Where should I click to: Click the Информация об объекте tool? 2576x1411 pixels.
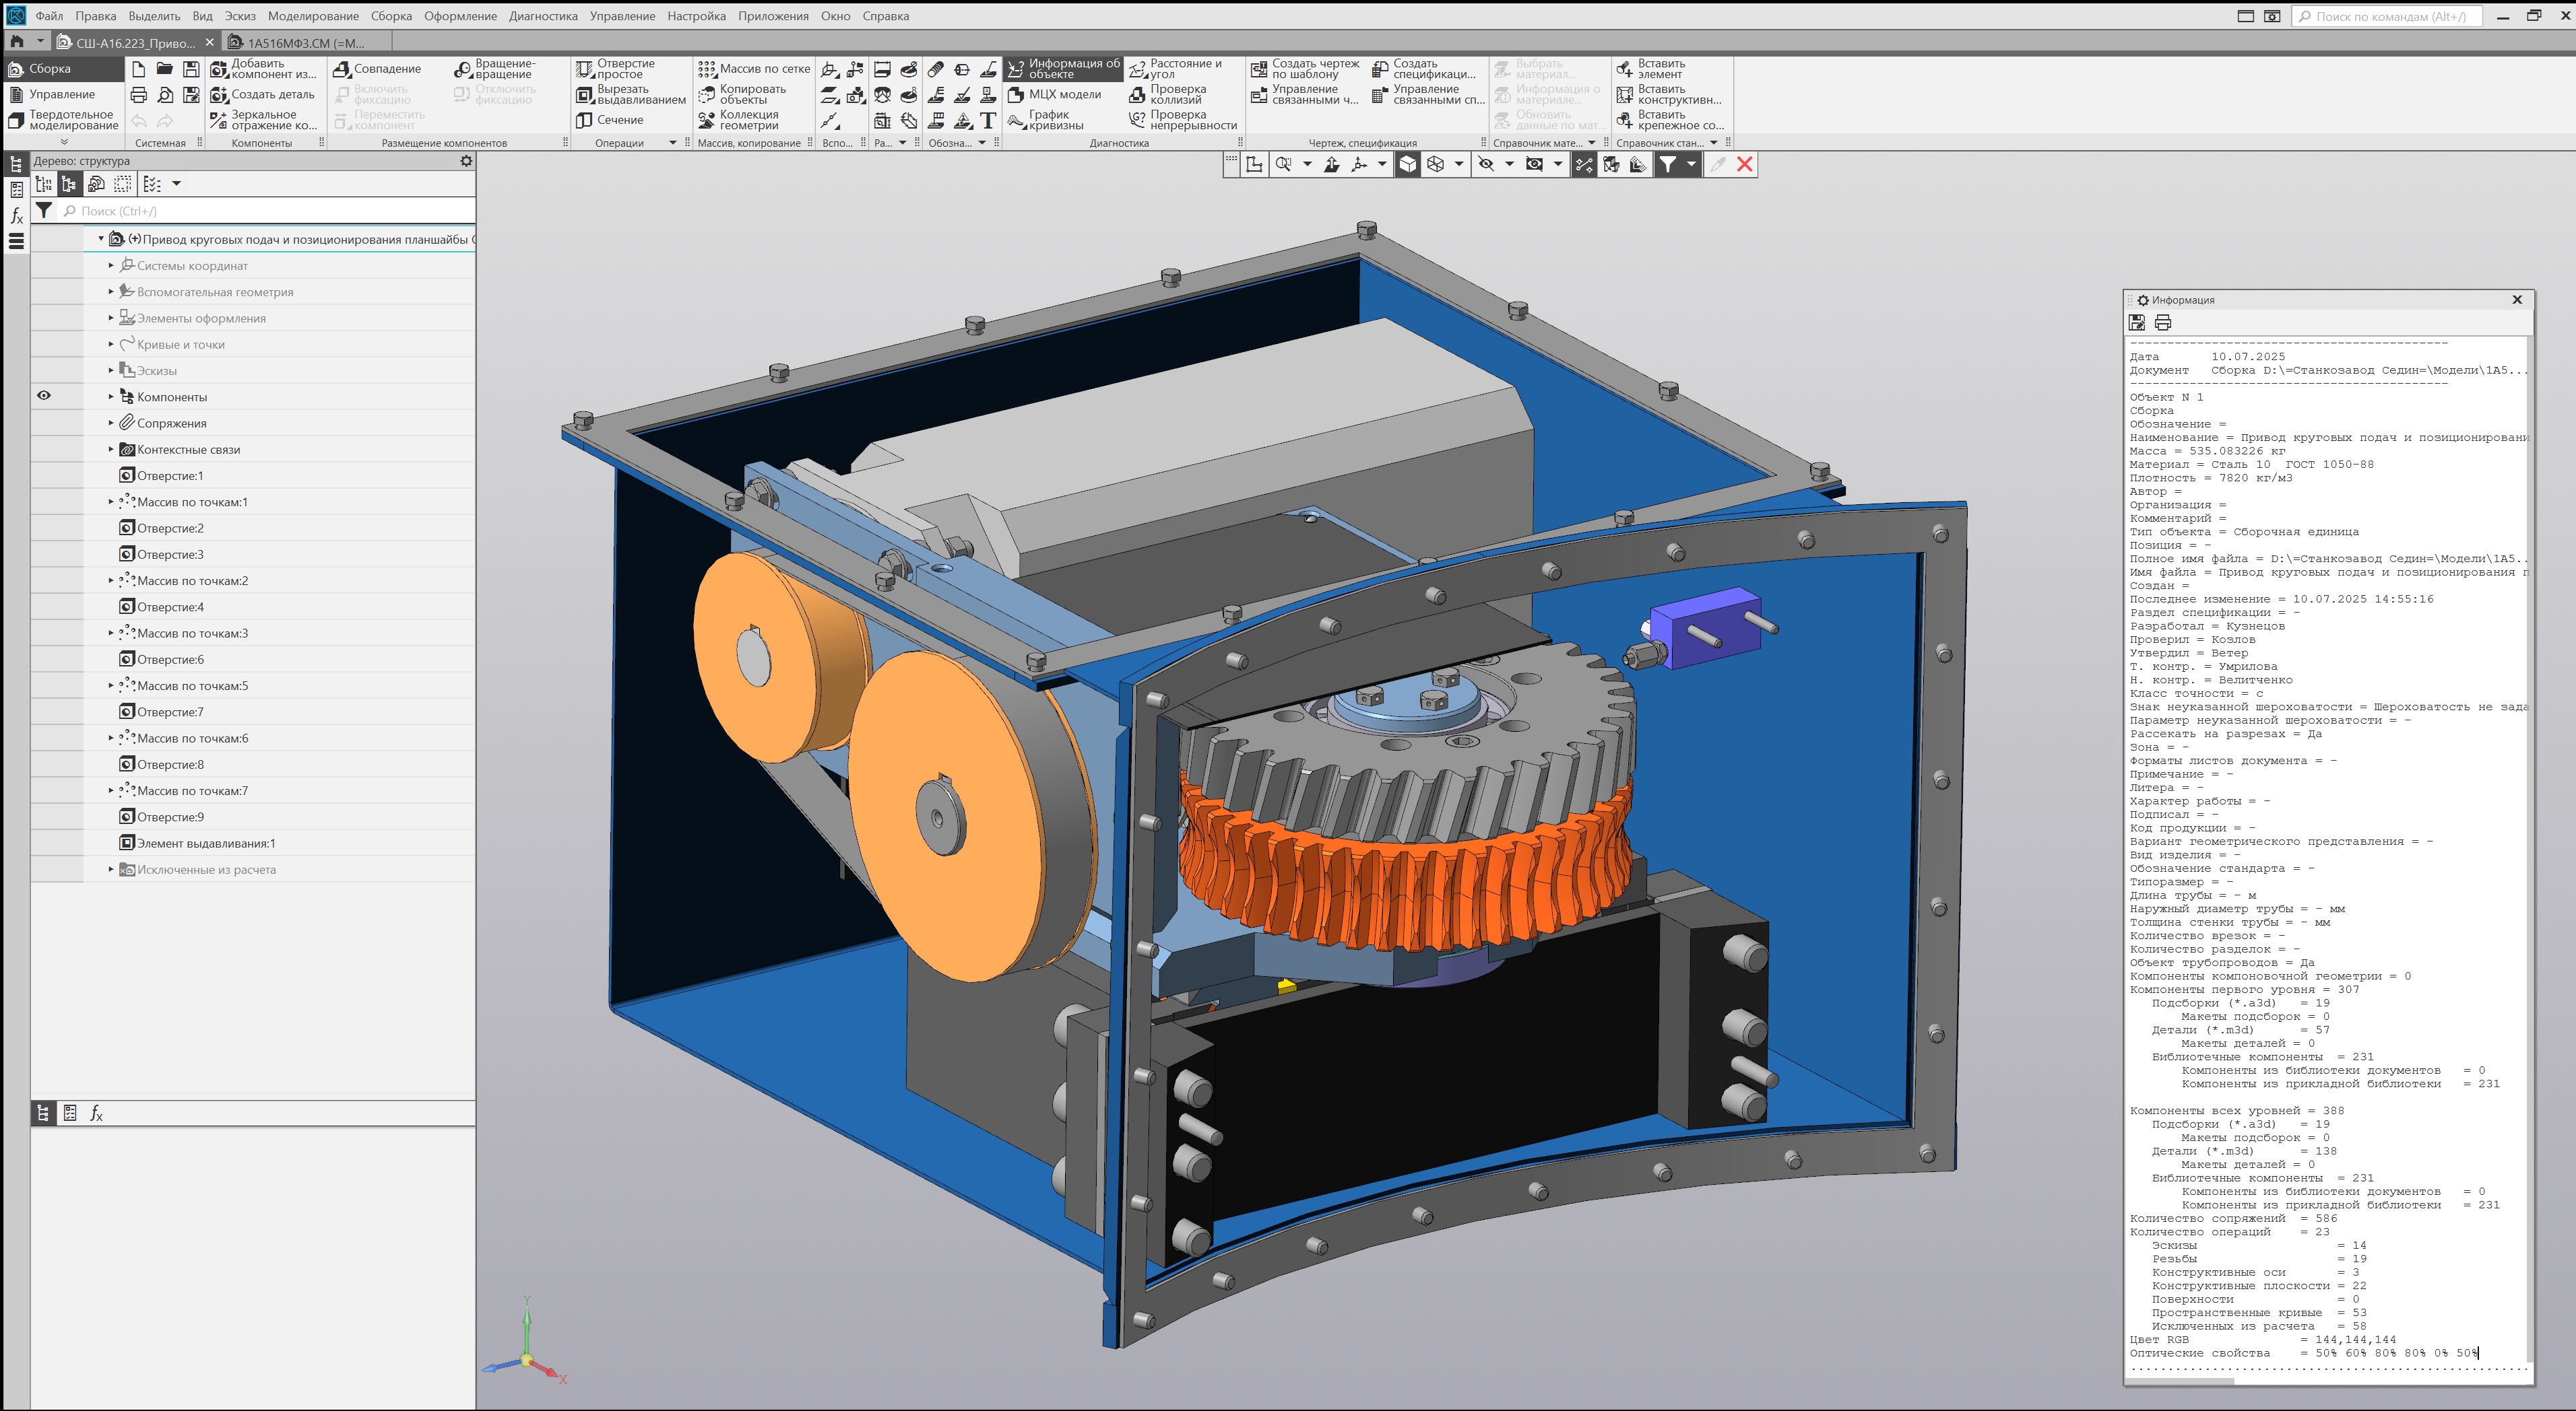1063,68
